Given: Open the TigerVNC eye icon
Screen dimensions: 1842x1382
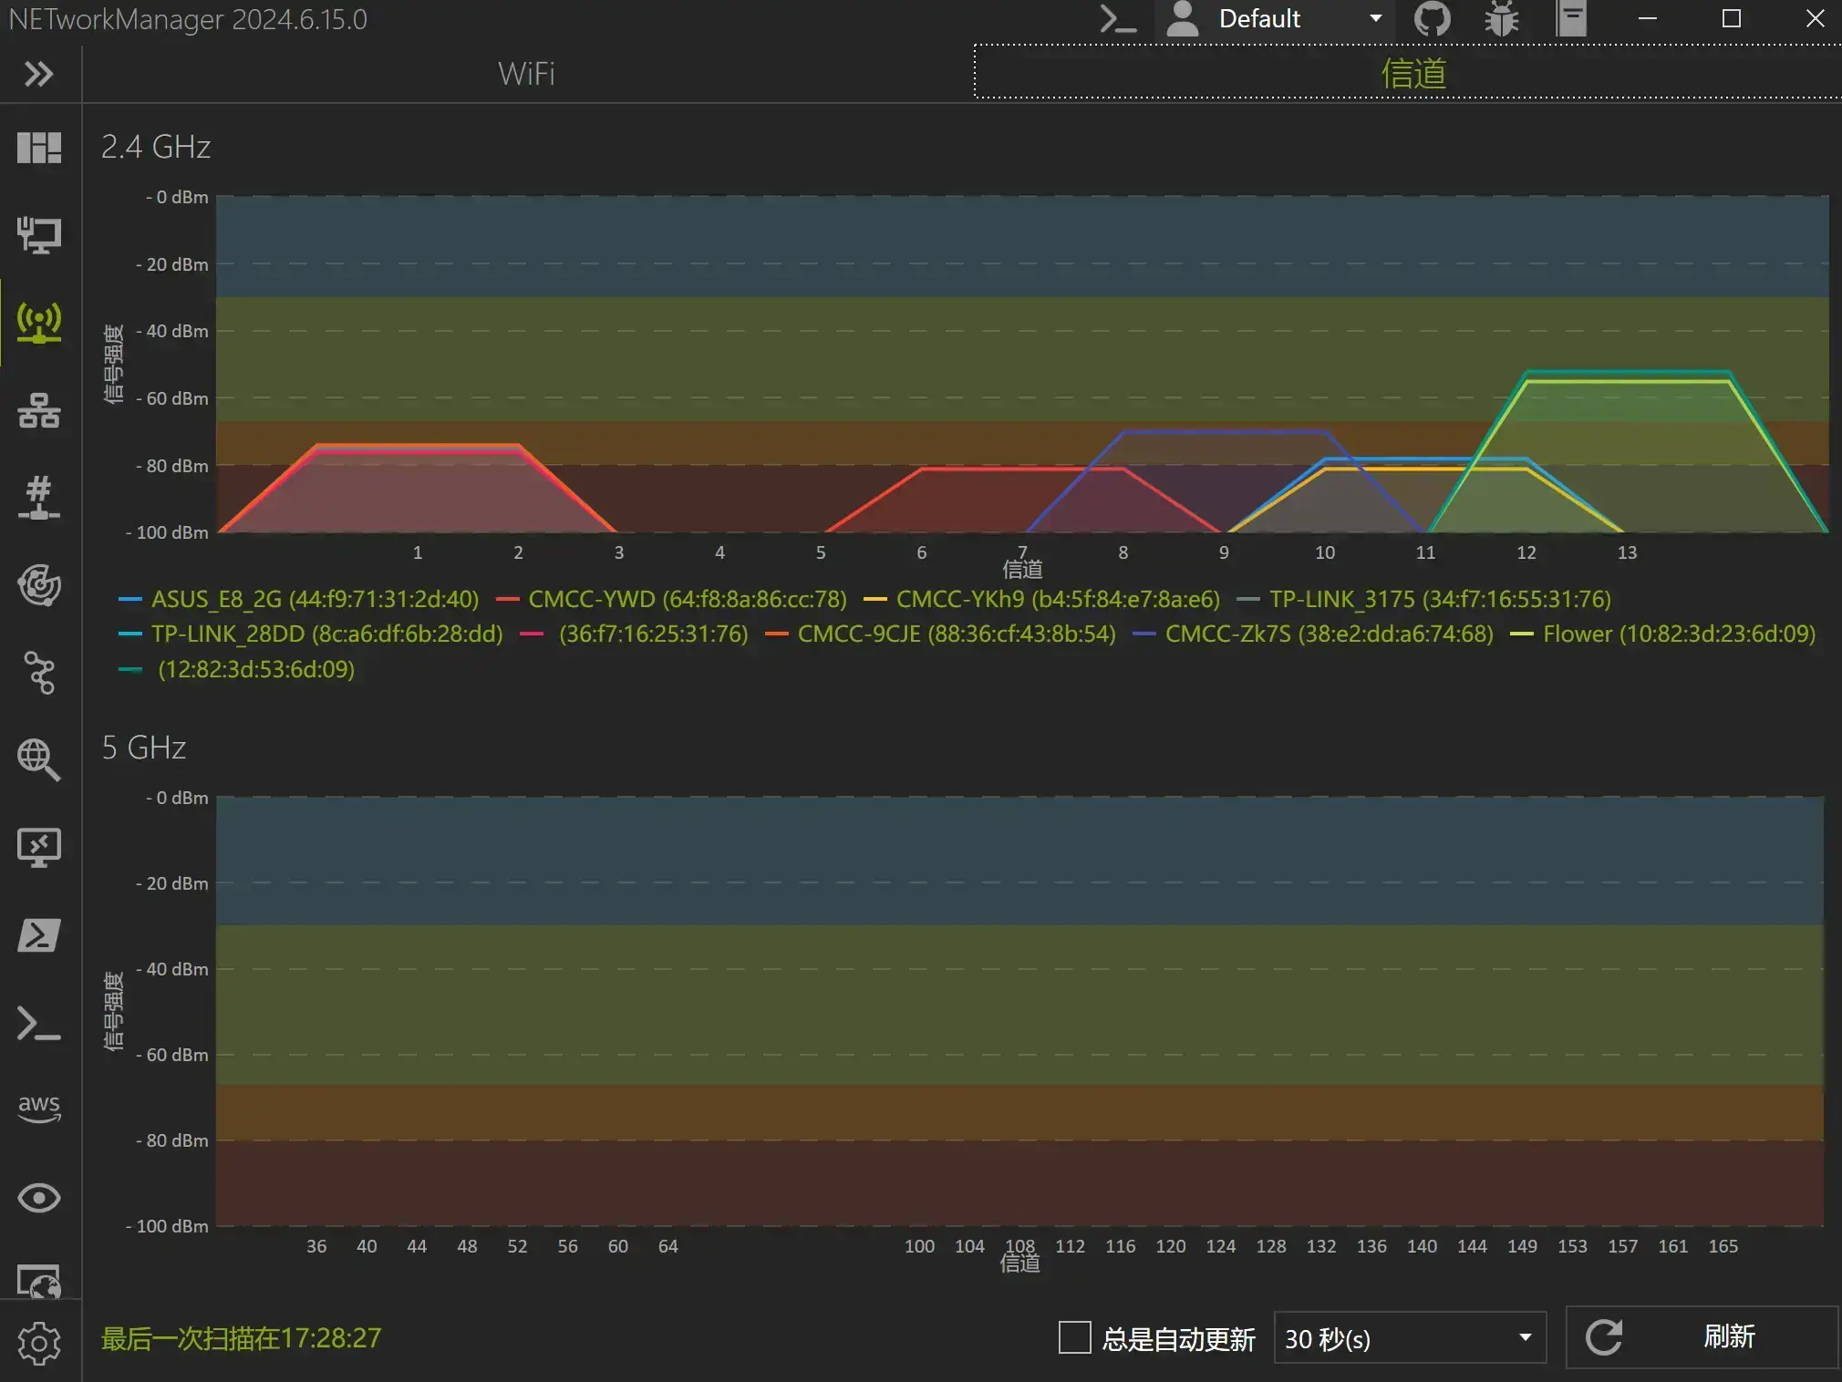Looking at the screenshot, I should click(38, 1198).
